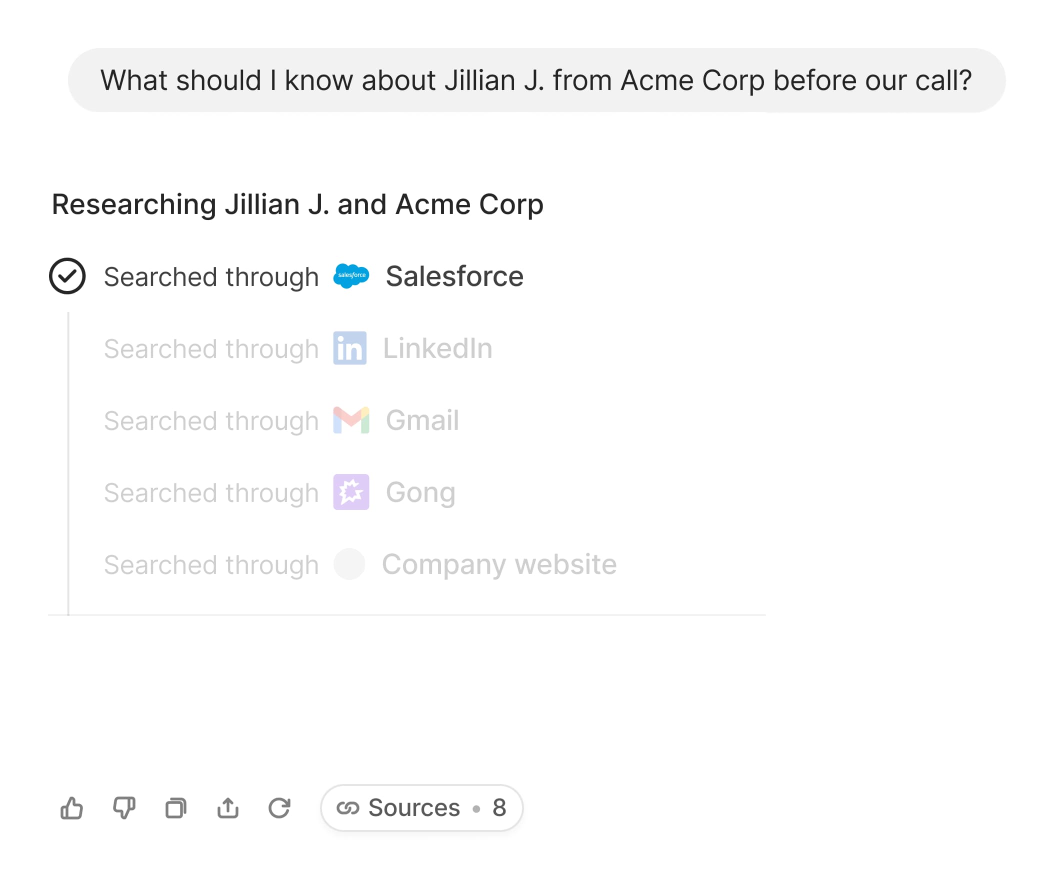Regenerate the response with the retry icon

pyautogui.click(x=279, y=808)
